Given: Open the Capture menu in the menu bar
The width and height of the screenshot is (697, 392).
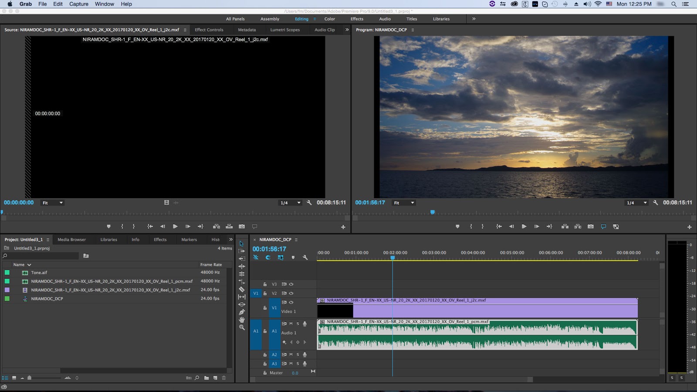Looking at the screenshot, I should click(x=78, y=4).
